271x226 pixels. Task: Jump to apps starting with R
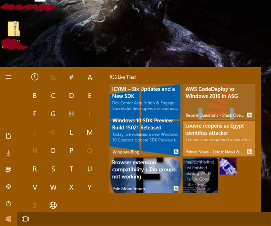pyautogui.click(x=35, y=169)
